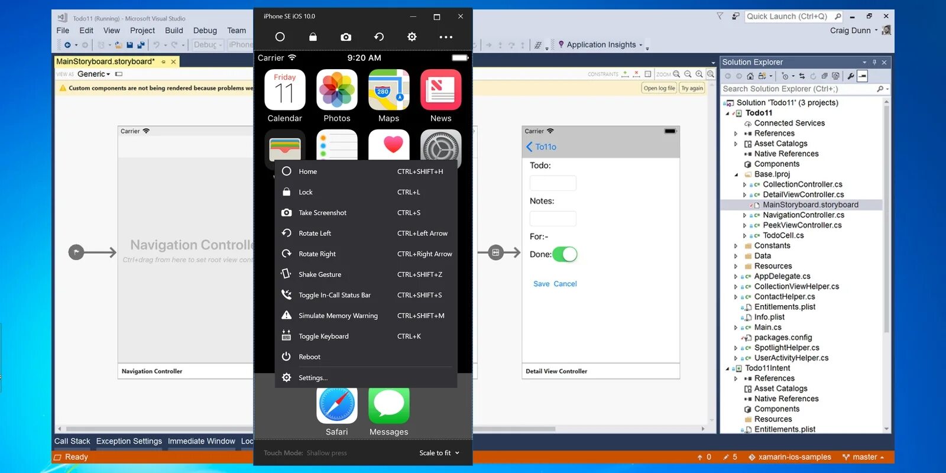Viewport: 946px width, 473px height.
Task: Click the segue icon before Detail View Controller
Action: [x=495, y=252]
